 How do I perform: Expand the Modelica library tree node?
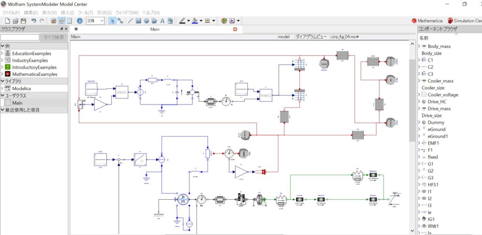pyautogui.click(x=2, y=89)
